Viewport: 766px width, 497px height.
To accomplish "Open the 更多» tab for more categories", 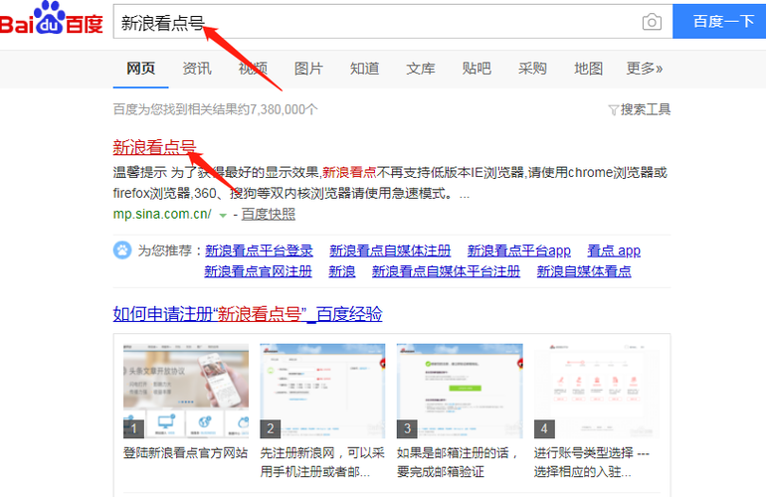I will point(645,69).
